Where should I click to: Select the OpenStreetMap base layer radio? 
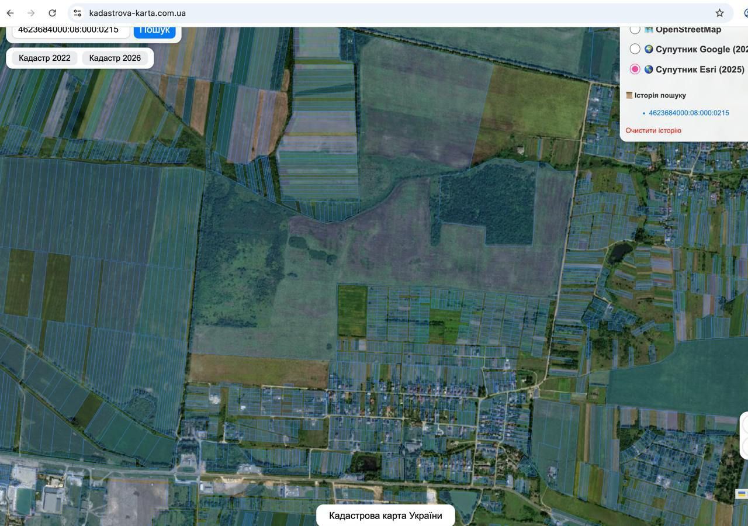click(635, 30)
